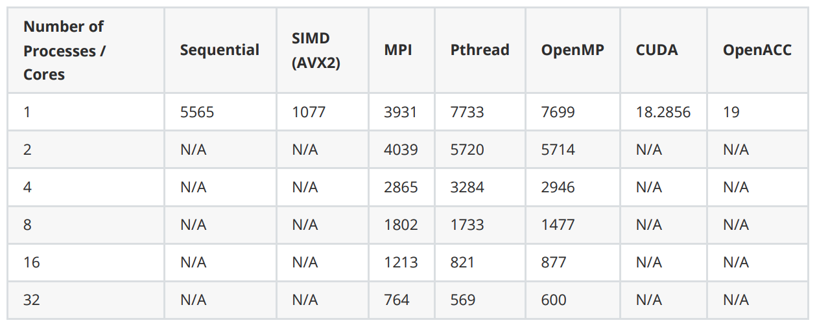Click the row label for 32 cores

(x=32, y=300)
